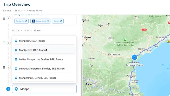This screenshot has width=170, height=96.
Task: Click the blue plus add-stop button
Action: pyautogui.click(x=8, y=89)
